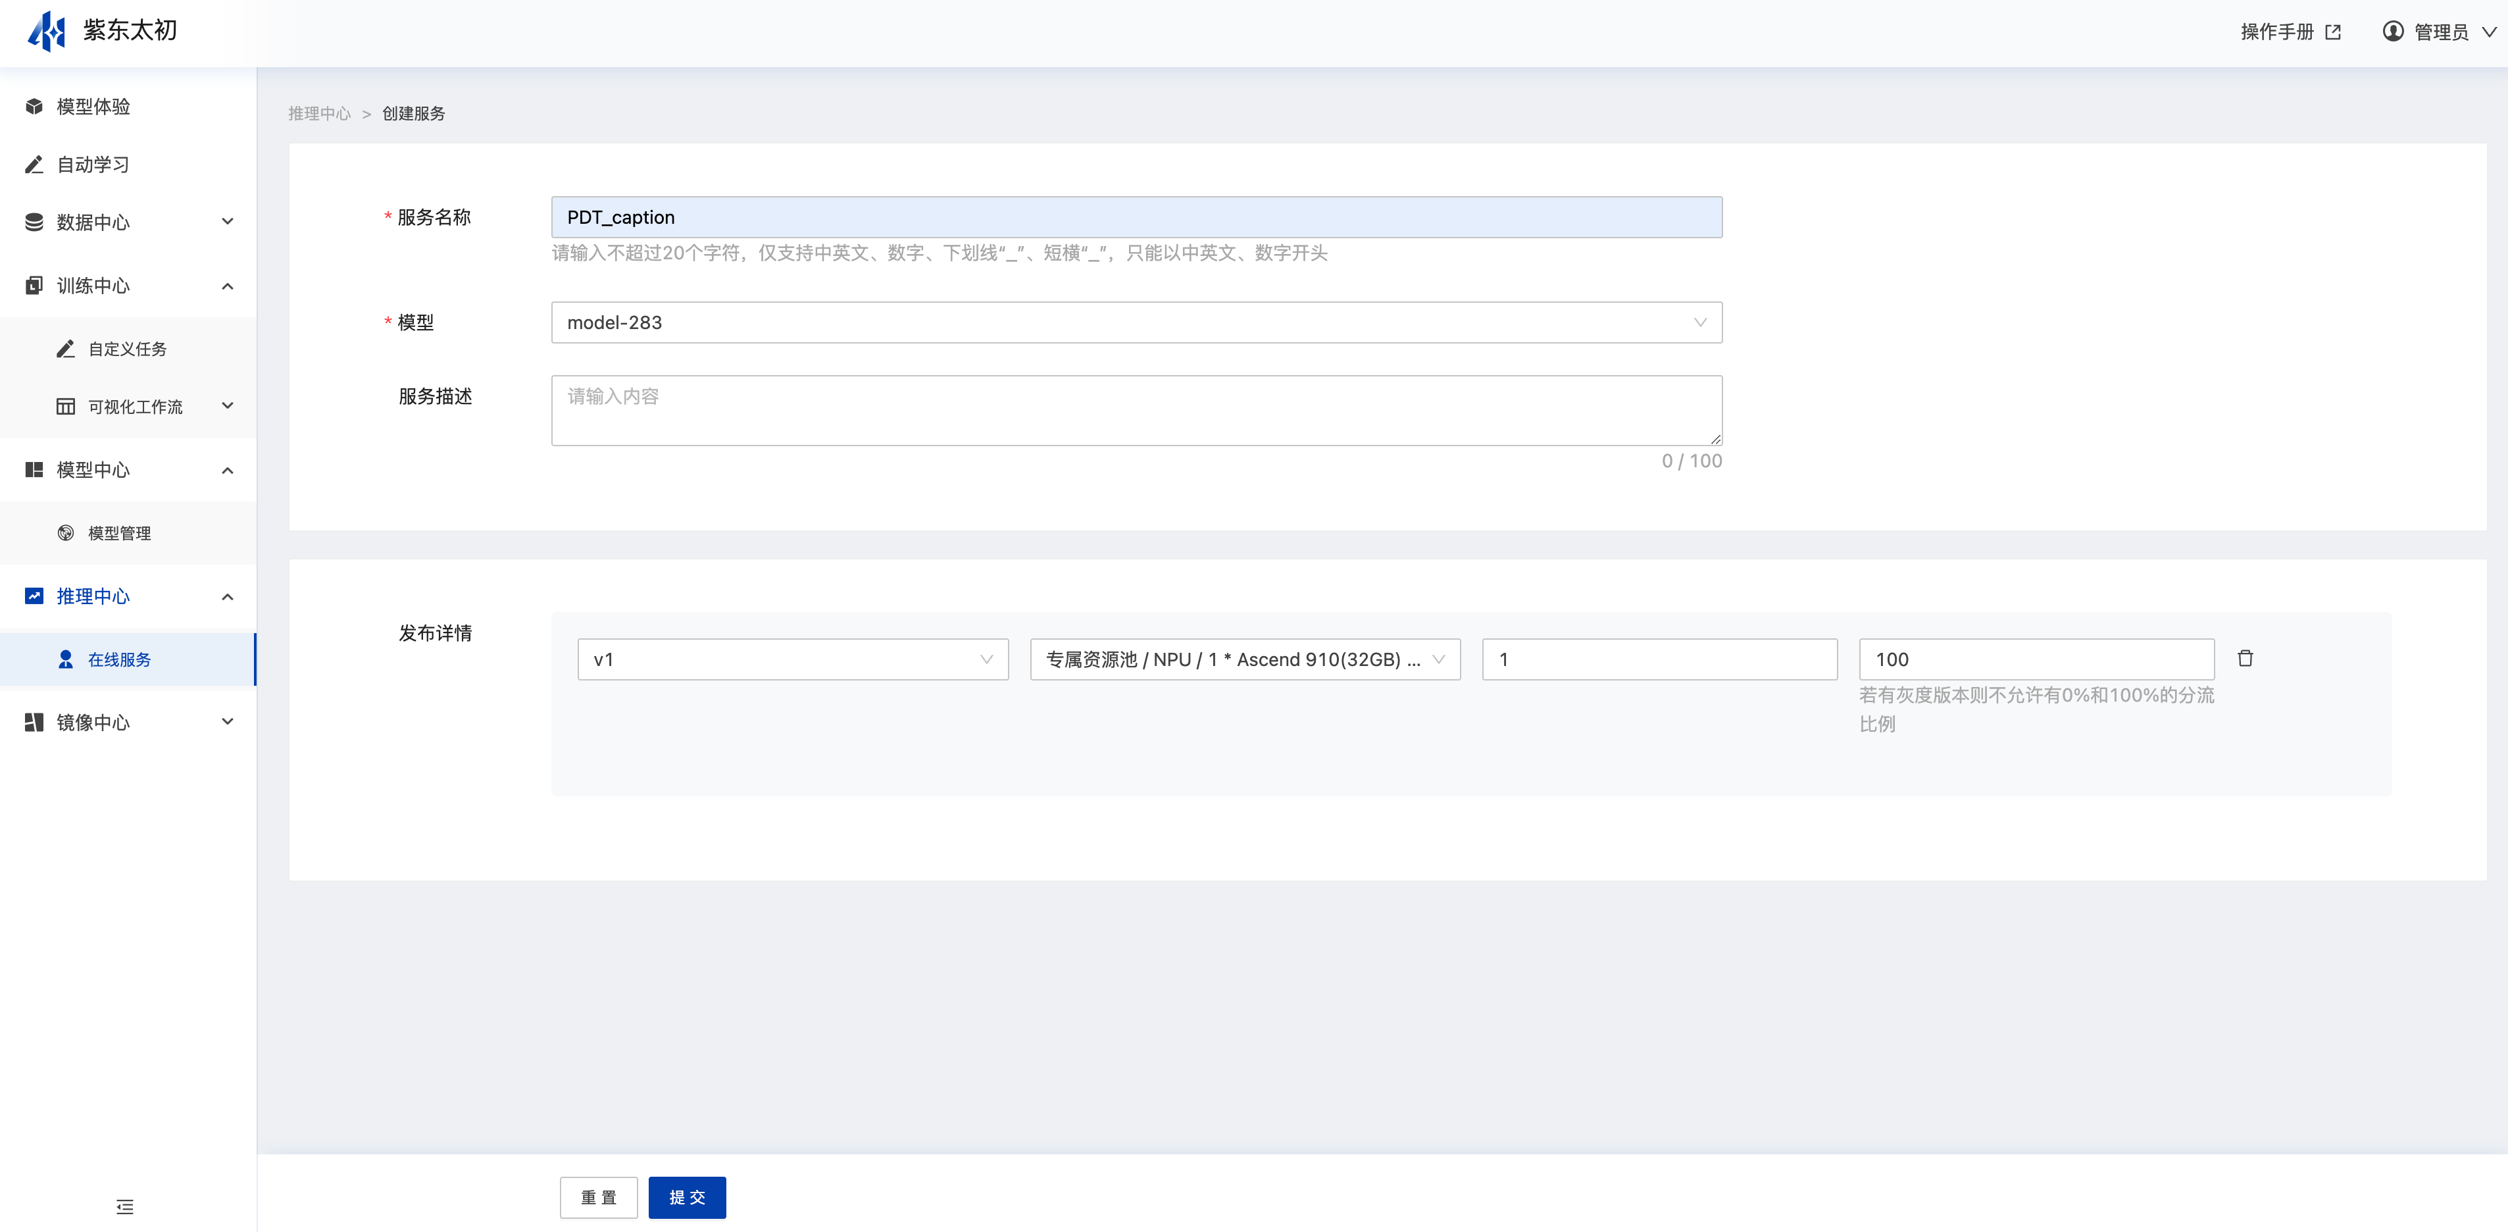Click the 服务描述 textarea
Image resolution: width=2508 pixels, height=1232 pixels.
tap(1136, 410)
